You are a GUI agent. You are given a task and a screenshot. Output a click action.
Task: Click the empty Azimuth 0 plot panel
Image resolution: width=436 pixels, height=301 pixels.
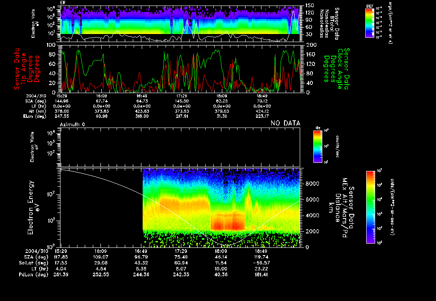[x=180, y=148]
